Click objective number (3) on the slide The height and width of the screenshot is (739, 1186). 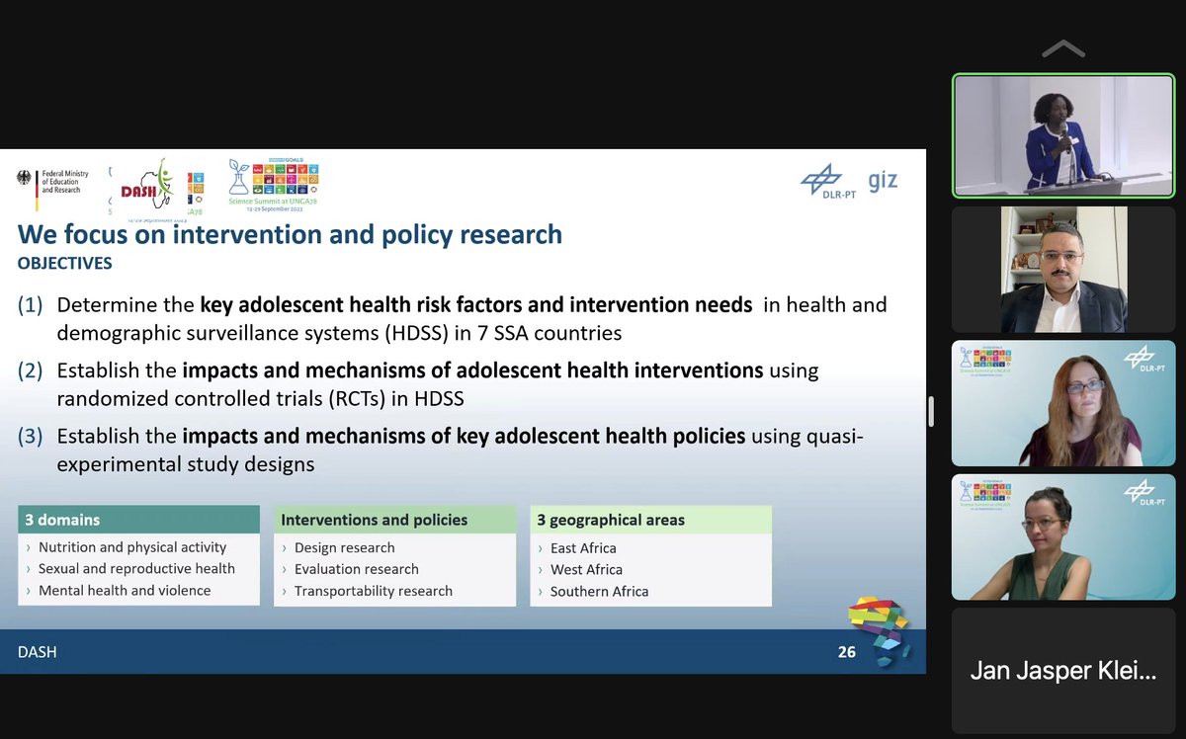coord(31,436)
